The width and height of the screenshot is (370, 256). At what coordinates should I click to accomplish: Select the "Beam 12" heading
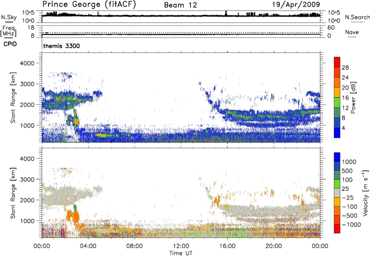[x=180, y=5]
